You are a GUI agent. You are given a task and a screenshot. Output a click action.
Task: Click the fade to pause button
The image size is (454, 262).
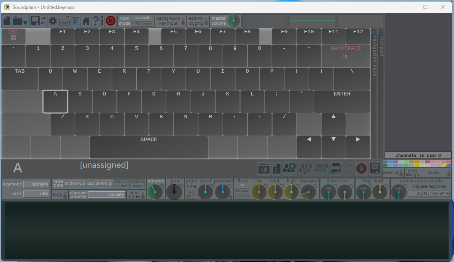coord(137,184)
